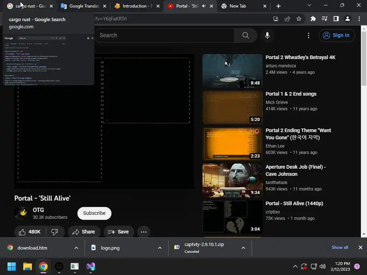Open the logo.png download item
The width and height of the screenshot is (367, 275).
pyautogui.click(x=110, y=248)
